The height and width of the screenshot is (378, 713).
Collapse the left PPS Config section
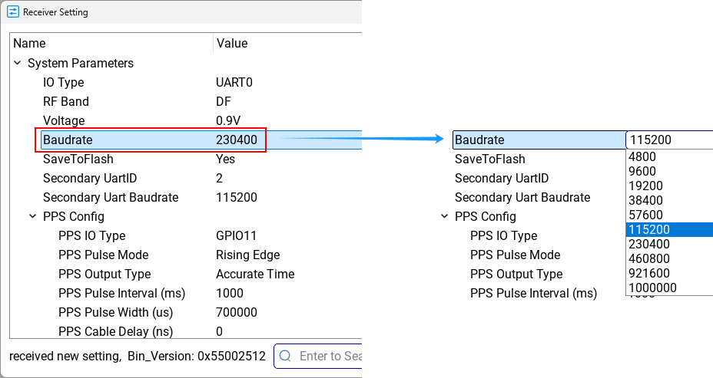coord(33,216)
